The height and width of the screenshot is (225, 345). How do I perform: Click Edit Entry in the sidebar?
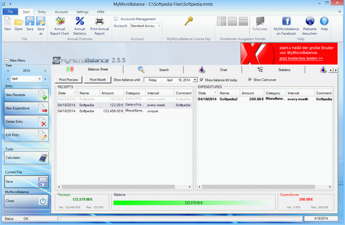26,135
